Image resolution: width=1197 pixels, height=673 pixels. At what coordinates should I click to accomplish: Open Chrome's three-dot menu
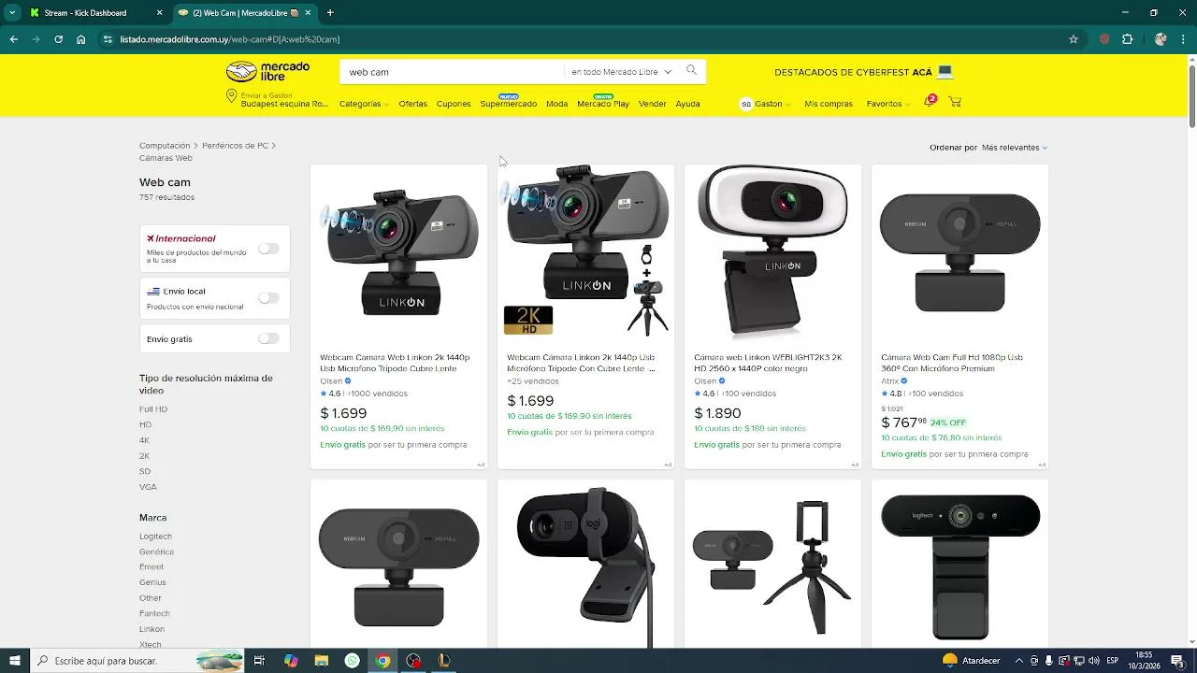[1184, 39]
